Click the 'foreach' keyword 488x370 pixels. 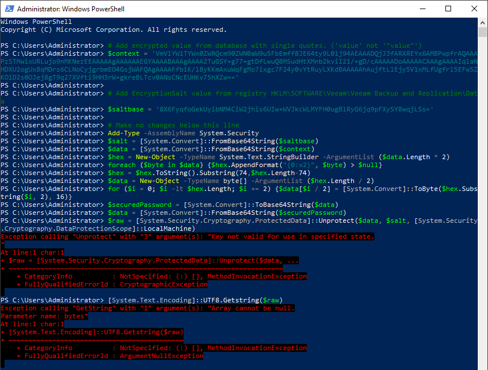(x=122, y=165)
